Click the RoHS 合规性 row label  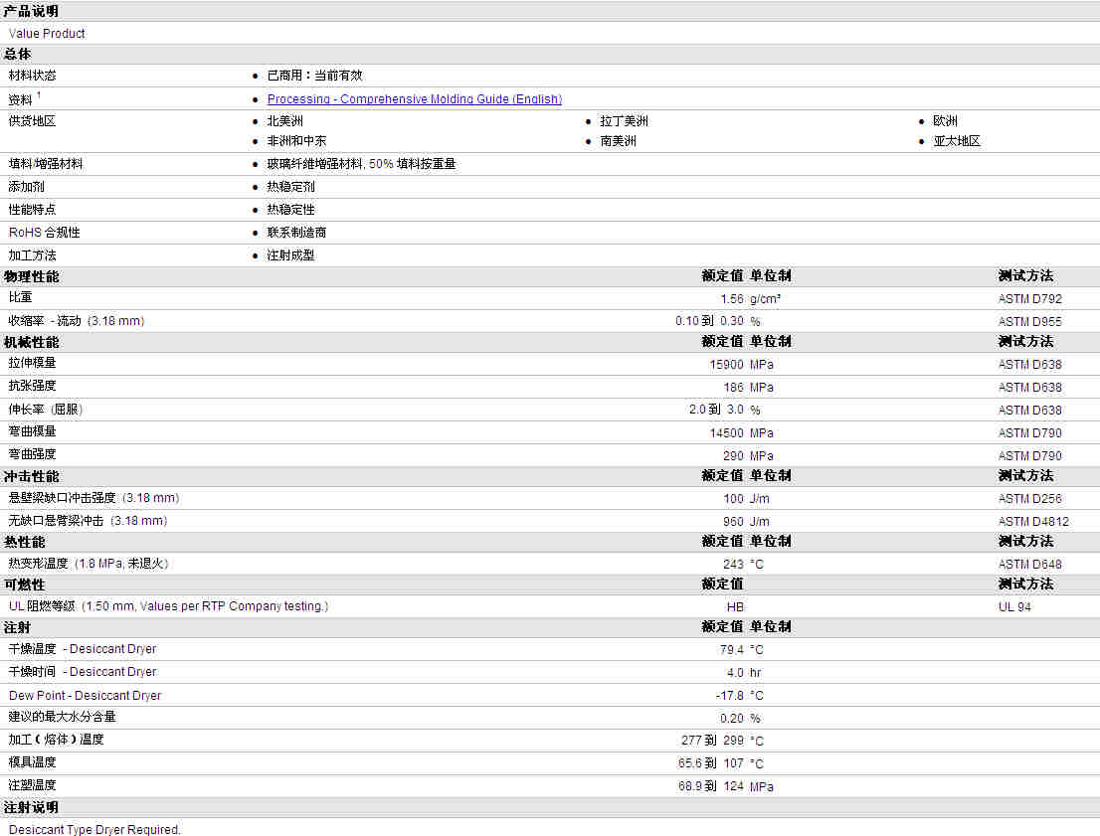[x=44, y=233]
